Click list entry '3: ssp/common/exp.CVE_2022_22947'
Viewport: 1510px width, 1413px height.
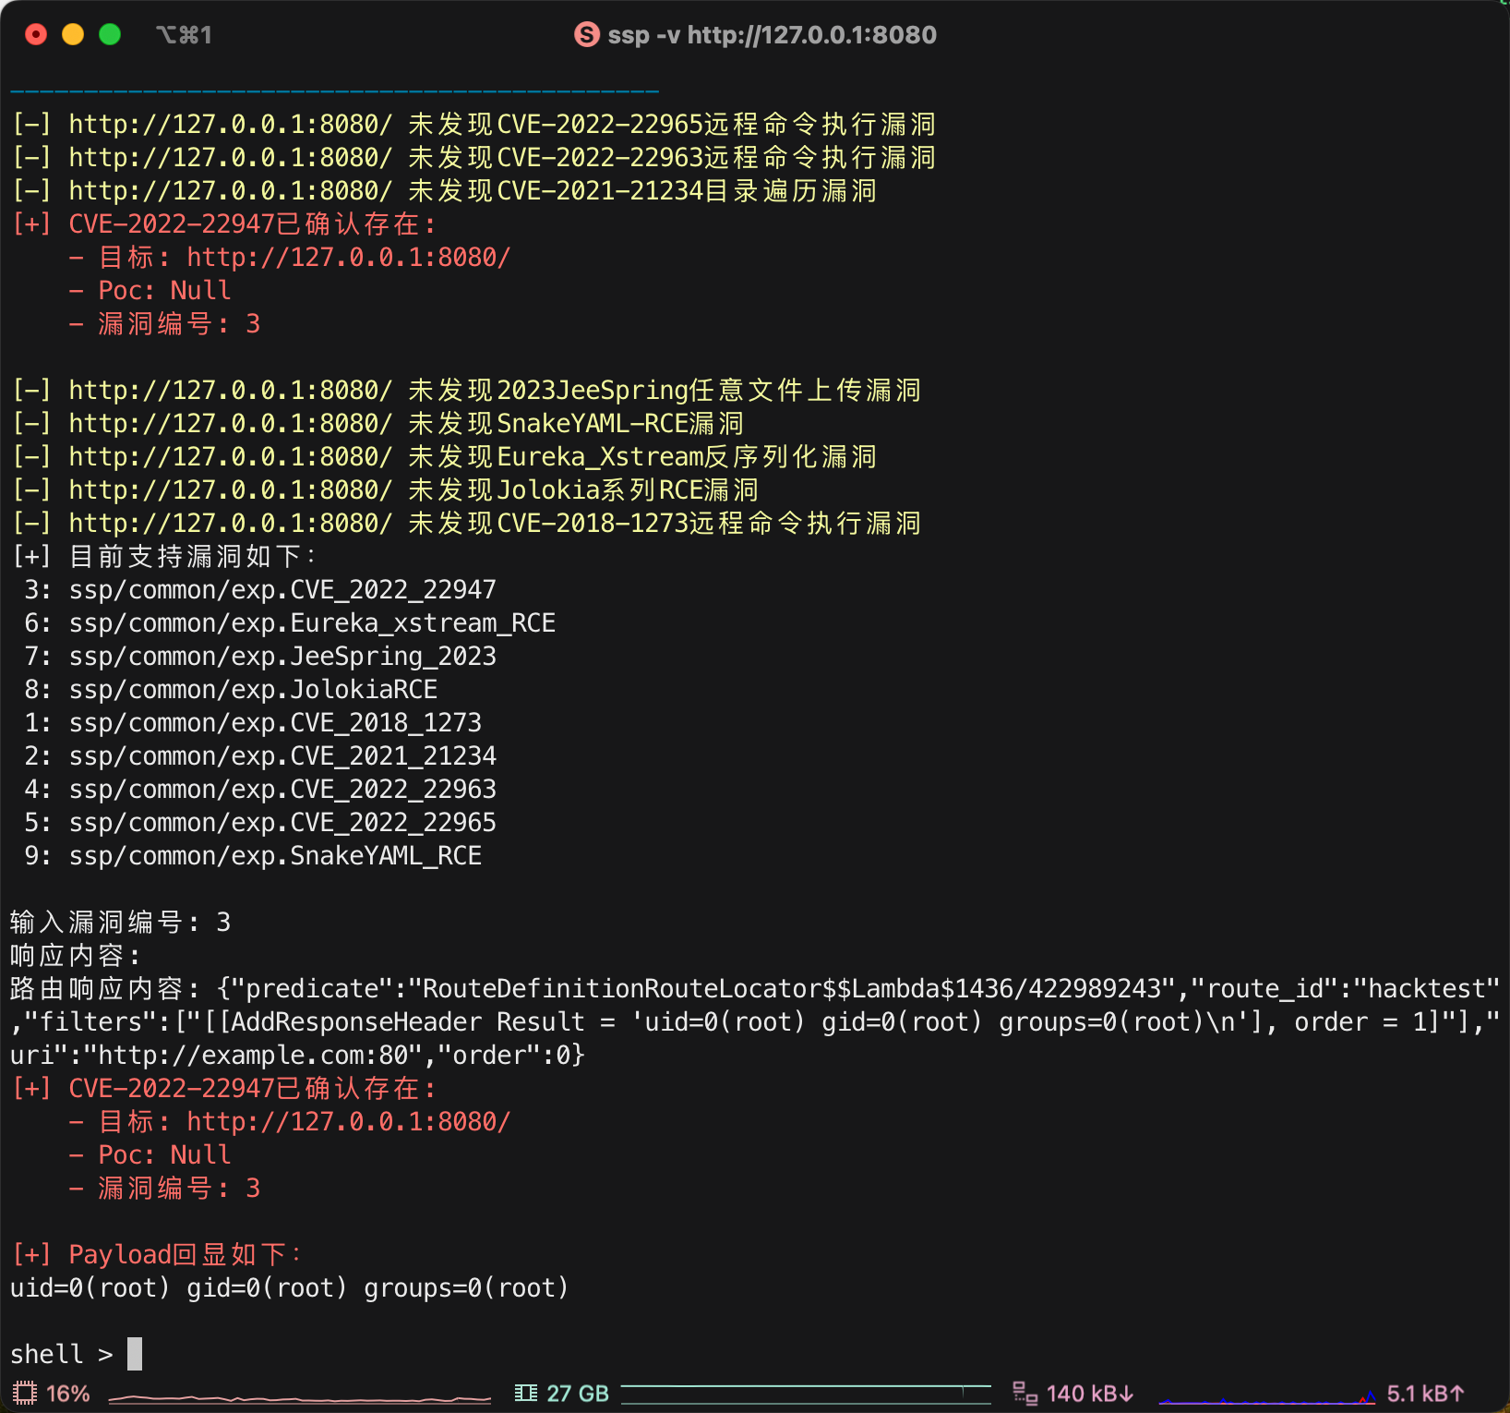[x=260, y=589]
